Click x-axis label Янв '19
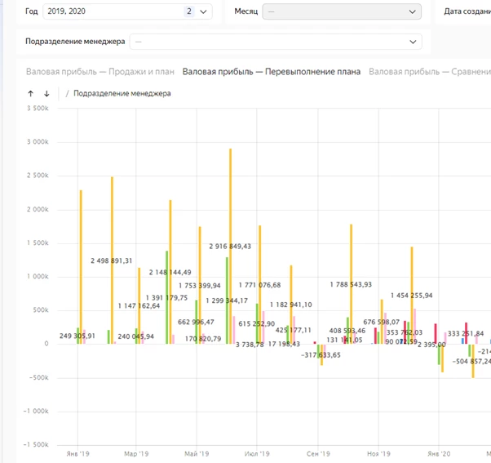The image size is (491, 463). click(78, 454)
